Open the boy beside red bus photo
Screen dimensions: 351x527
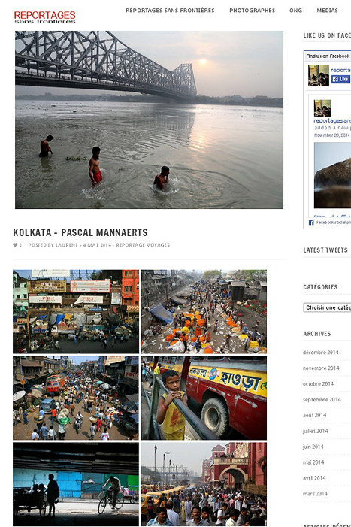[x=204, y=398]
